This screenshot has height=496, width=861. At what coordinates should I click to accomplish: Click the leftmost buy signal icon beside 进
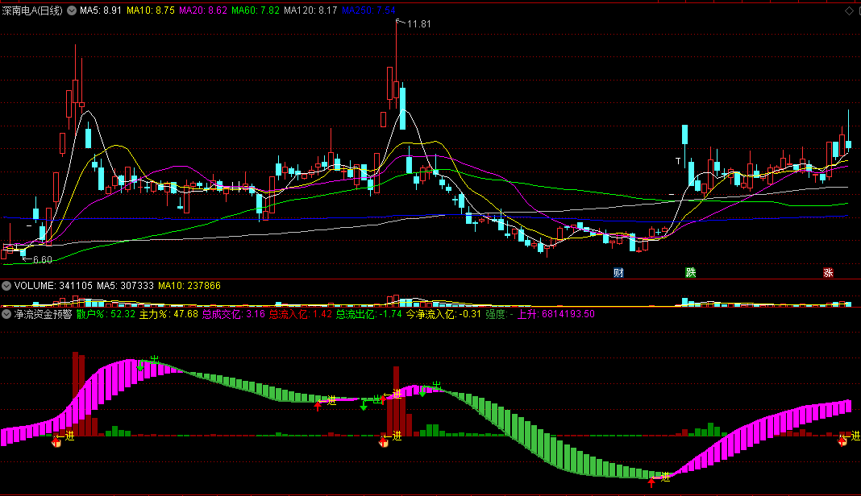click(56, 442)
